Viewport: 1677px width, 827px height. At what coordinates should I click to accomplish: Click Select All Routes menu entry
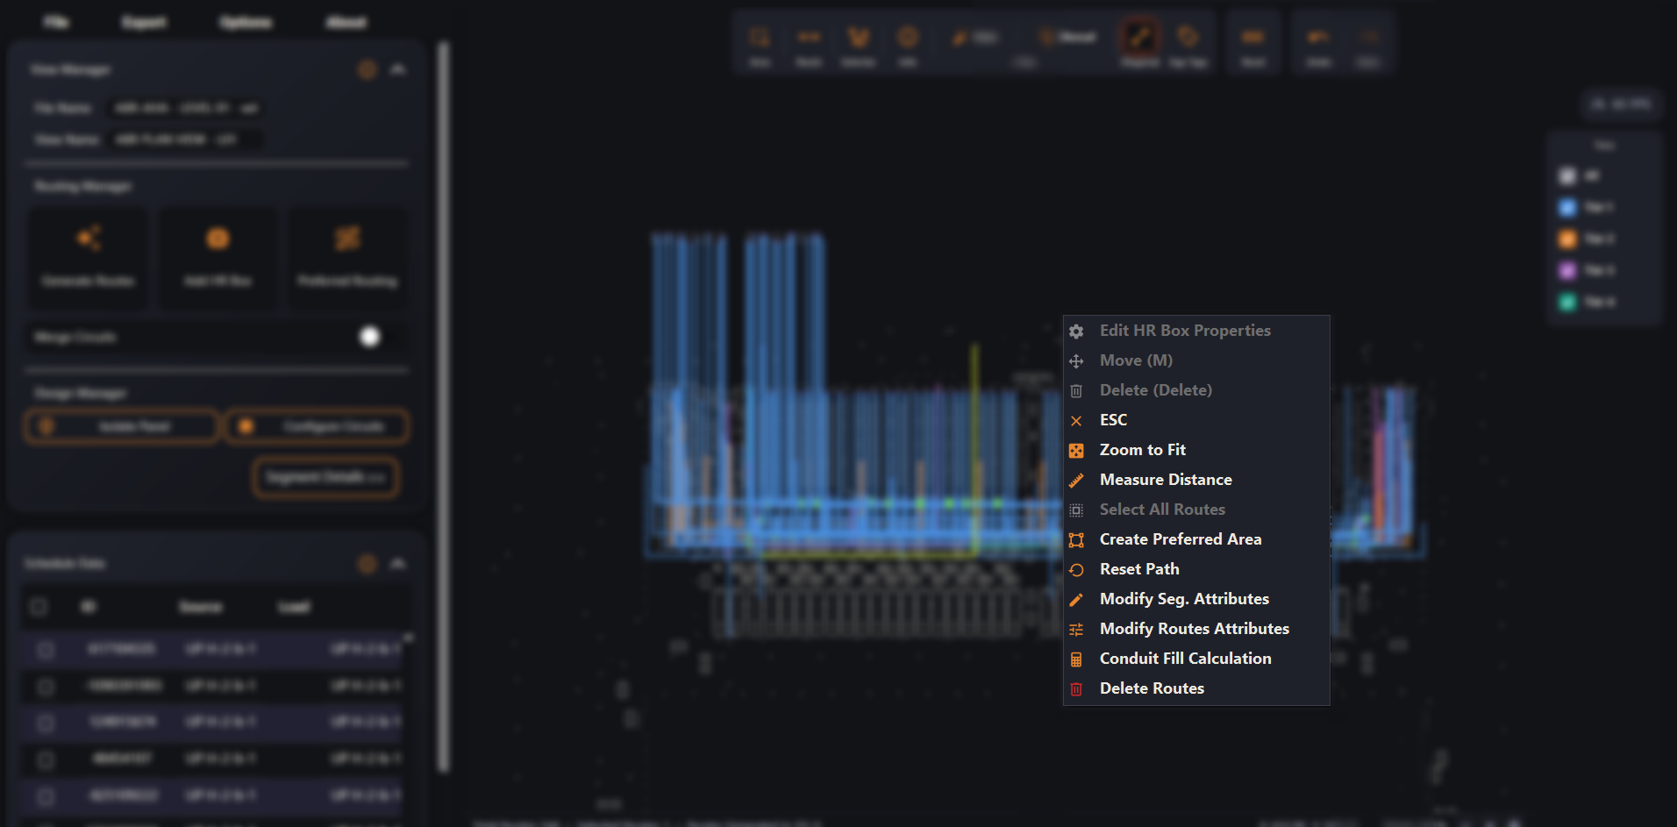point(1196,510)
